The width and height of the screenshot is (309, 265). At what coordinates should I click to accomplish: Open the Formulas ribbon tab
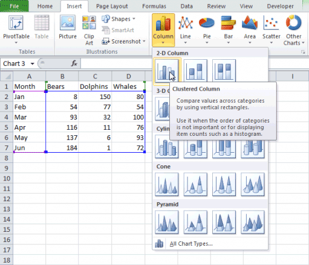coord(154,6)
